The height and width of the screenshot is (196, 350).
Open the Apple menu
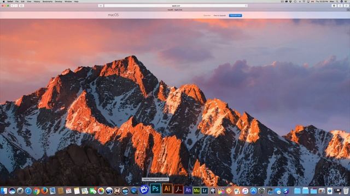point(3,1)
